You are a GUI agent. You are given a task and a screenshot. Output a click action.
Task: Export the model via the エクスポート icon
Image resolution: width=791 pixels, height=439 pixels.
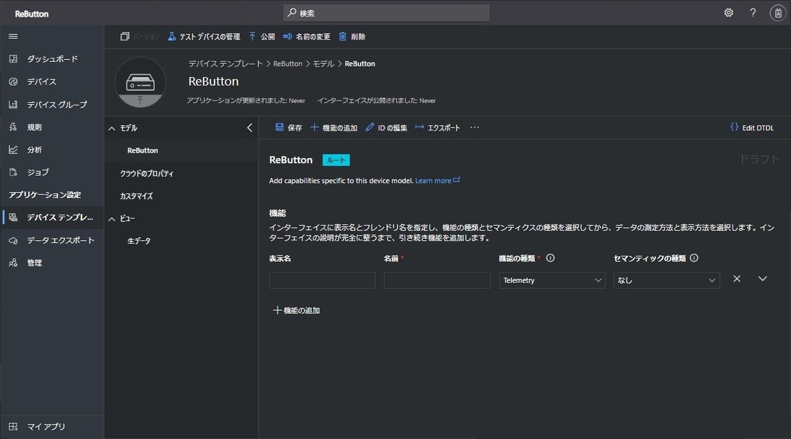pyautogui.click(x=435, y=127)
